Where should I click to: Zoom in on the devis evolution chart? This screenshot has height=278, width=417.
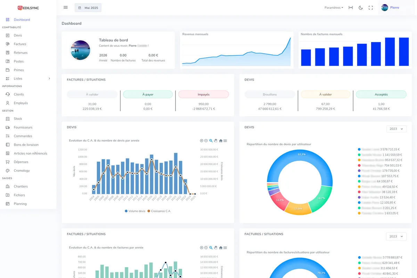click(202, 140)
